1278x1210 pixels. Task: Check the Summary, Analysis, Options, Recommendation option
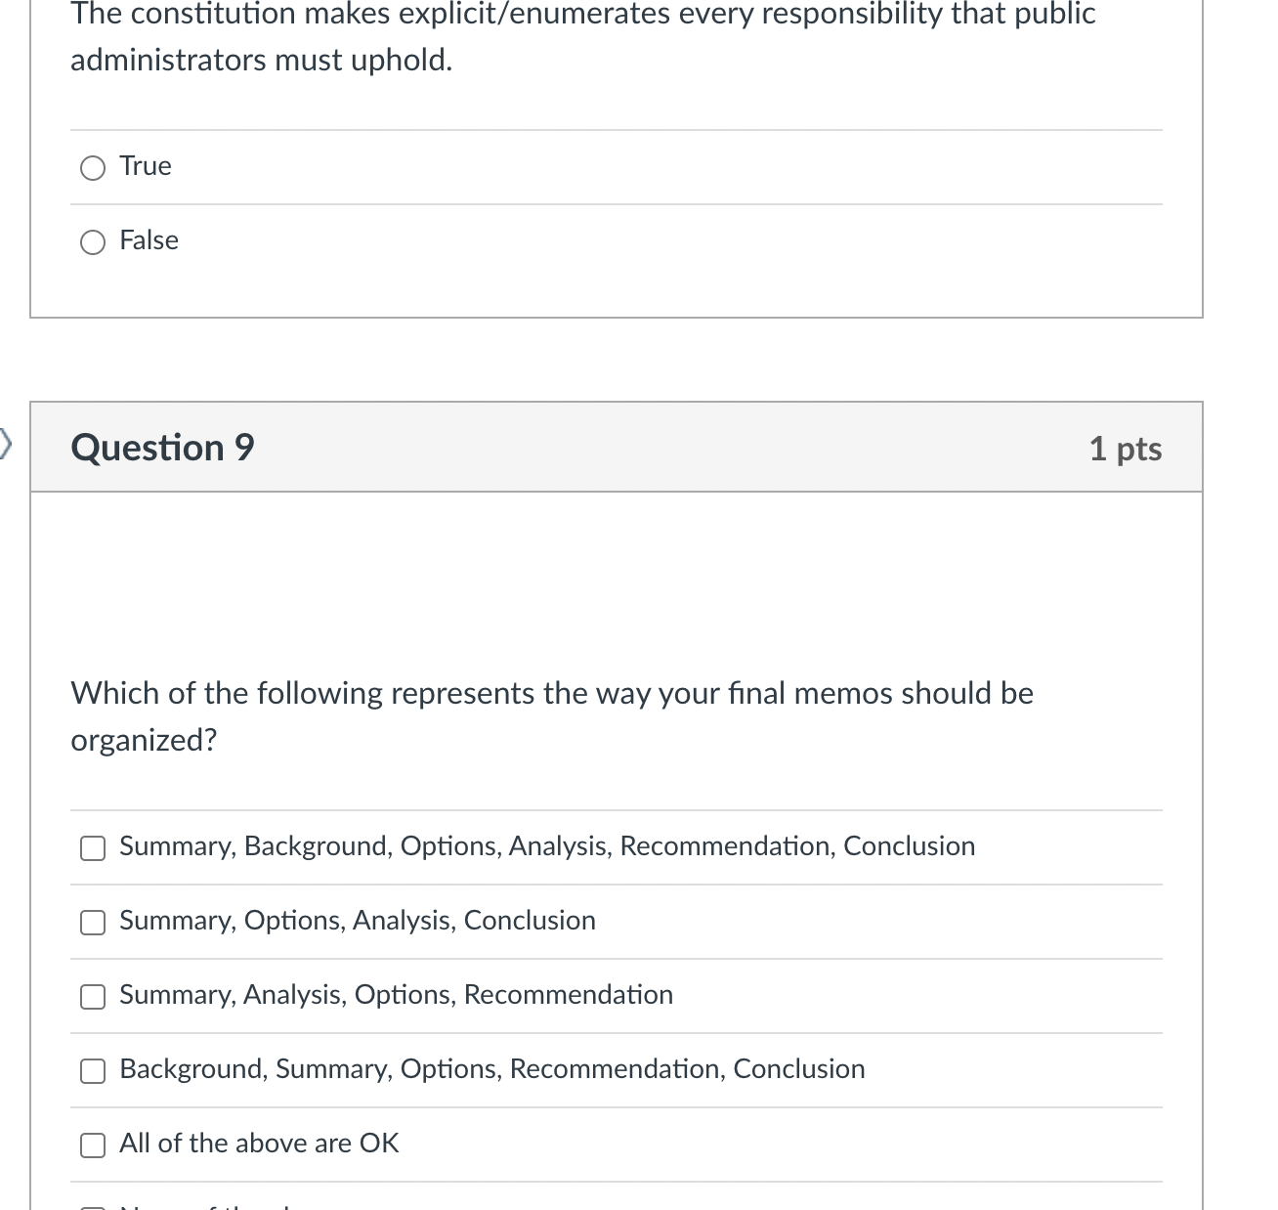pyautogui.click(x=92, y=996)
